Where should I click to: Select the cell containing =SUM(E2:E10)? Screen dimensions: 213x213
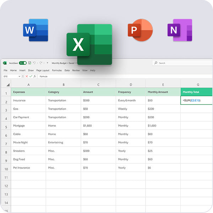point(196,100)
